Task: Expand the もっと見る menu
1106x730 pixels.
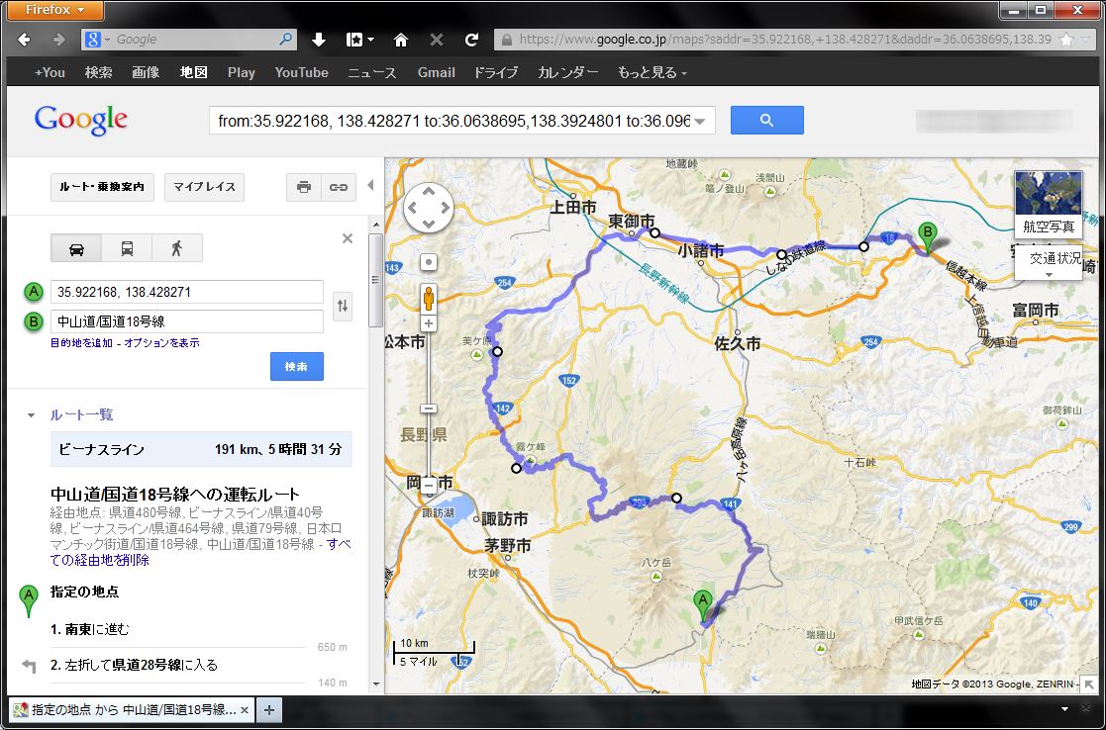Action: pyautogui.click(x=653, y=72)
